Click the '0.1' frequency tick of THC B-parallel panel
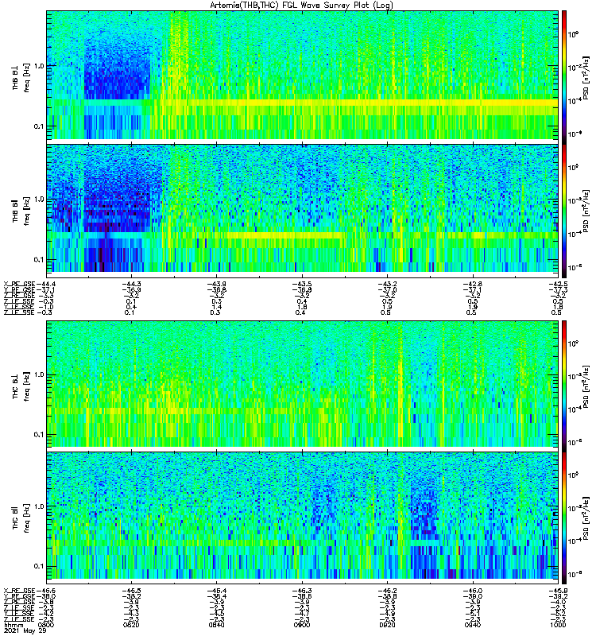596x636 pixels. [x=37, y=566]
